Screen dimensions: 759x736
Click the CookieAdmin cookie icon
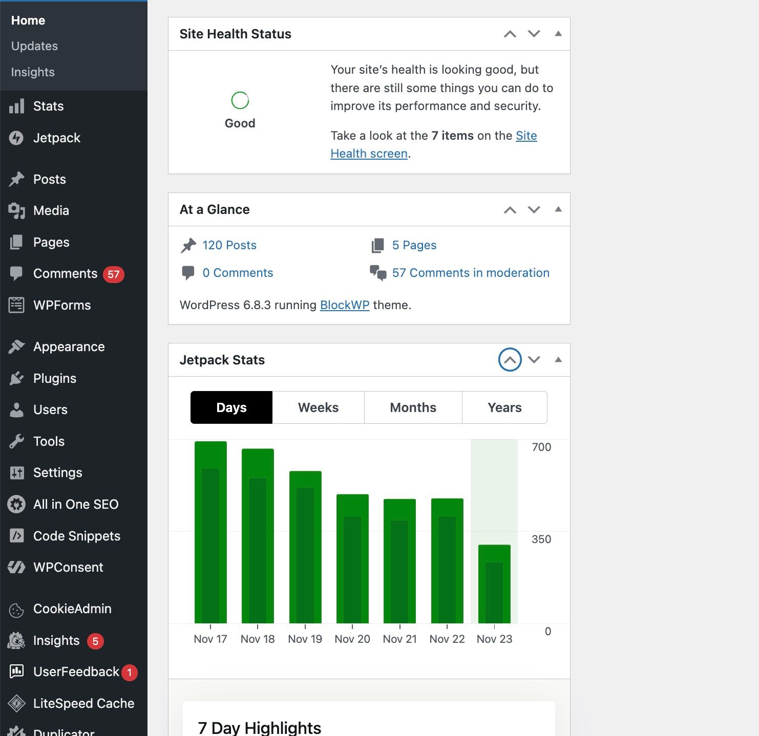[x=16, y=609]
